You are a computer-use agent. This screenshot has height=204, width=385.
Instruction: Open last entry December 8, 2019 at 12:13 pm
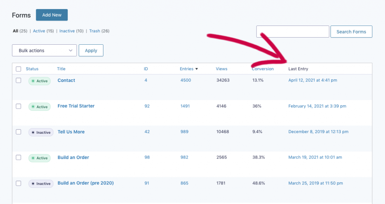point(318,132)
